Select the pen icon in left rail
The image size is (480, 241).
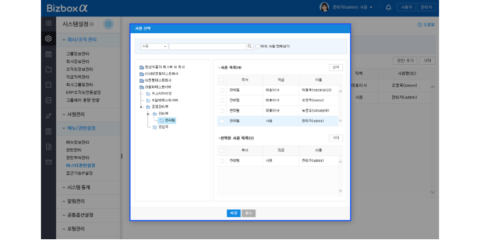49,116
